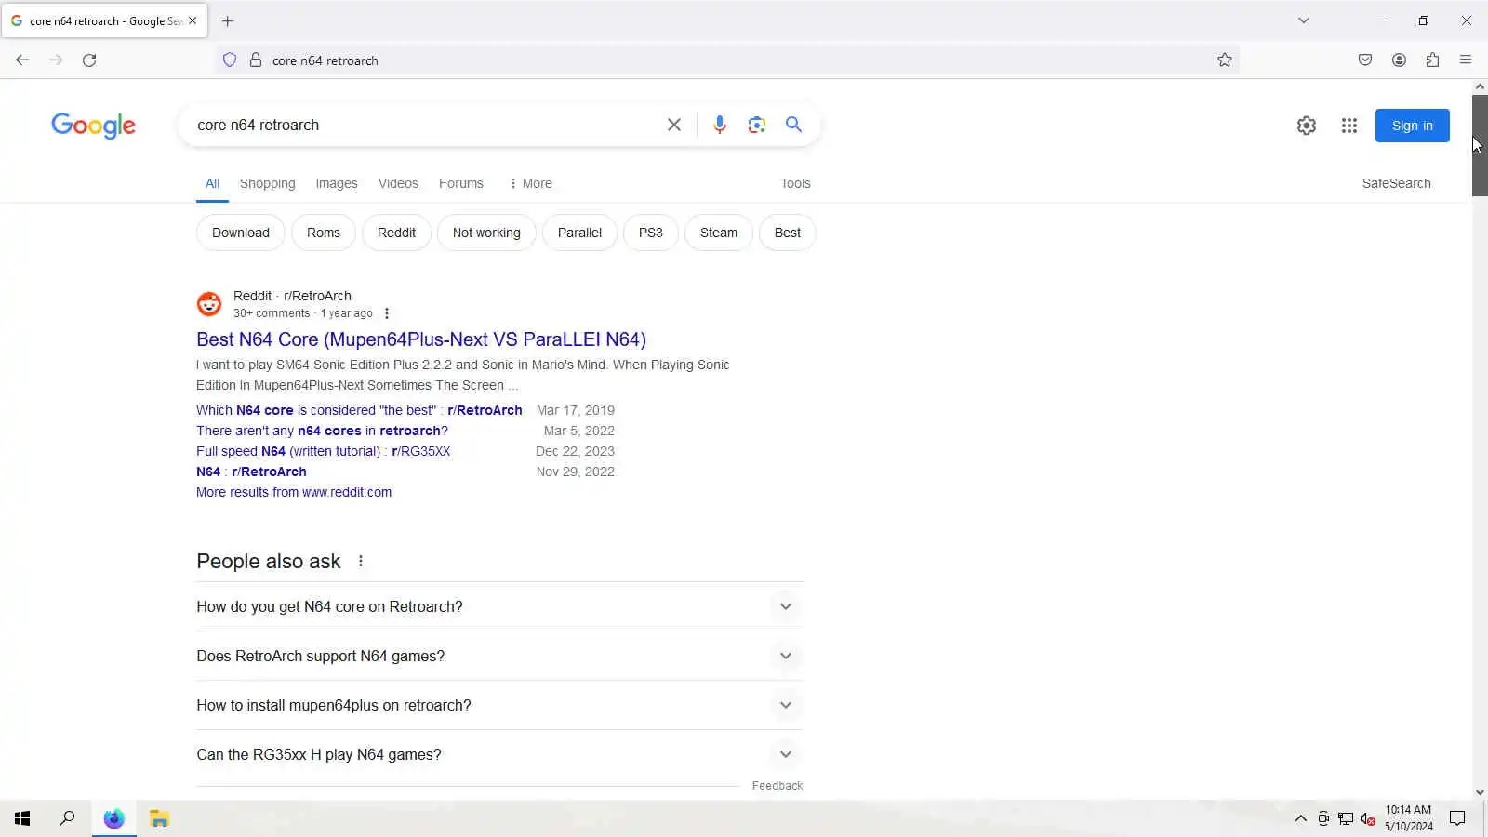Viewport: 1488px width, 837px height.
Task: Open 'There aren't any n64 cores in retroarch?' link
Action: click(x=322, y=431)
